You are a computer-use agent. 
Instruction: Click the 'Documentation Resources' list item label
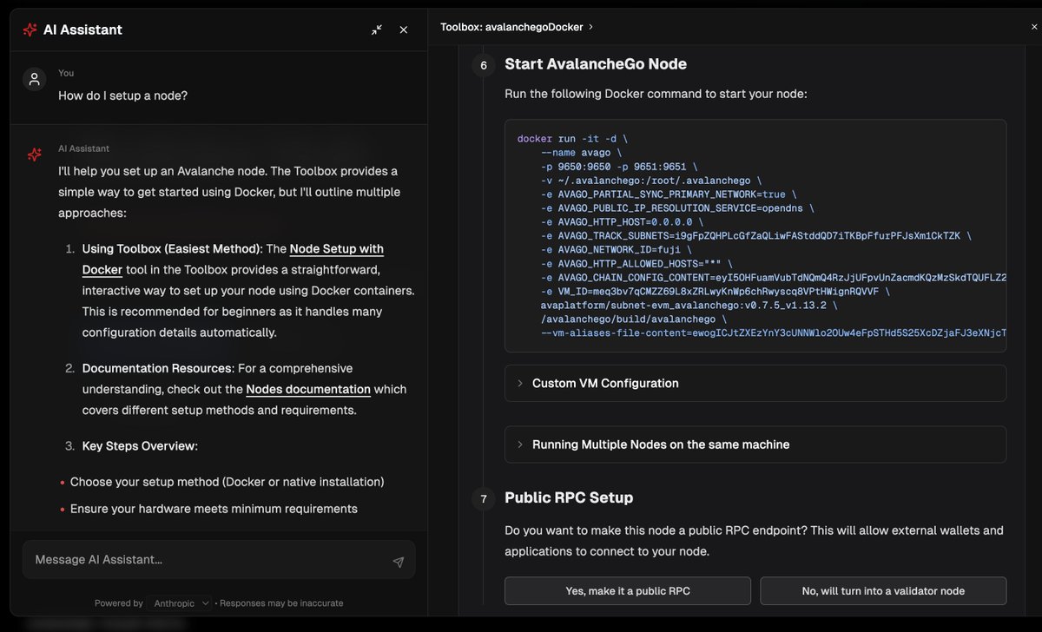157,368
